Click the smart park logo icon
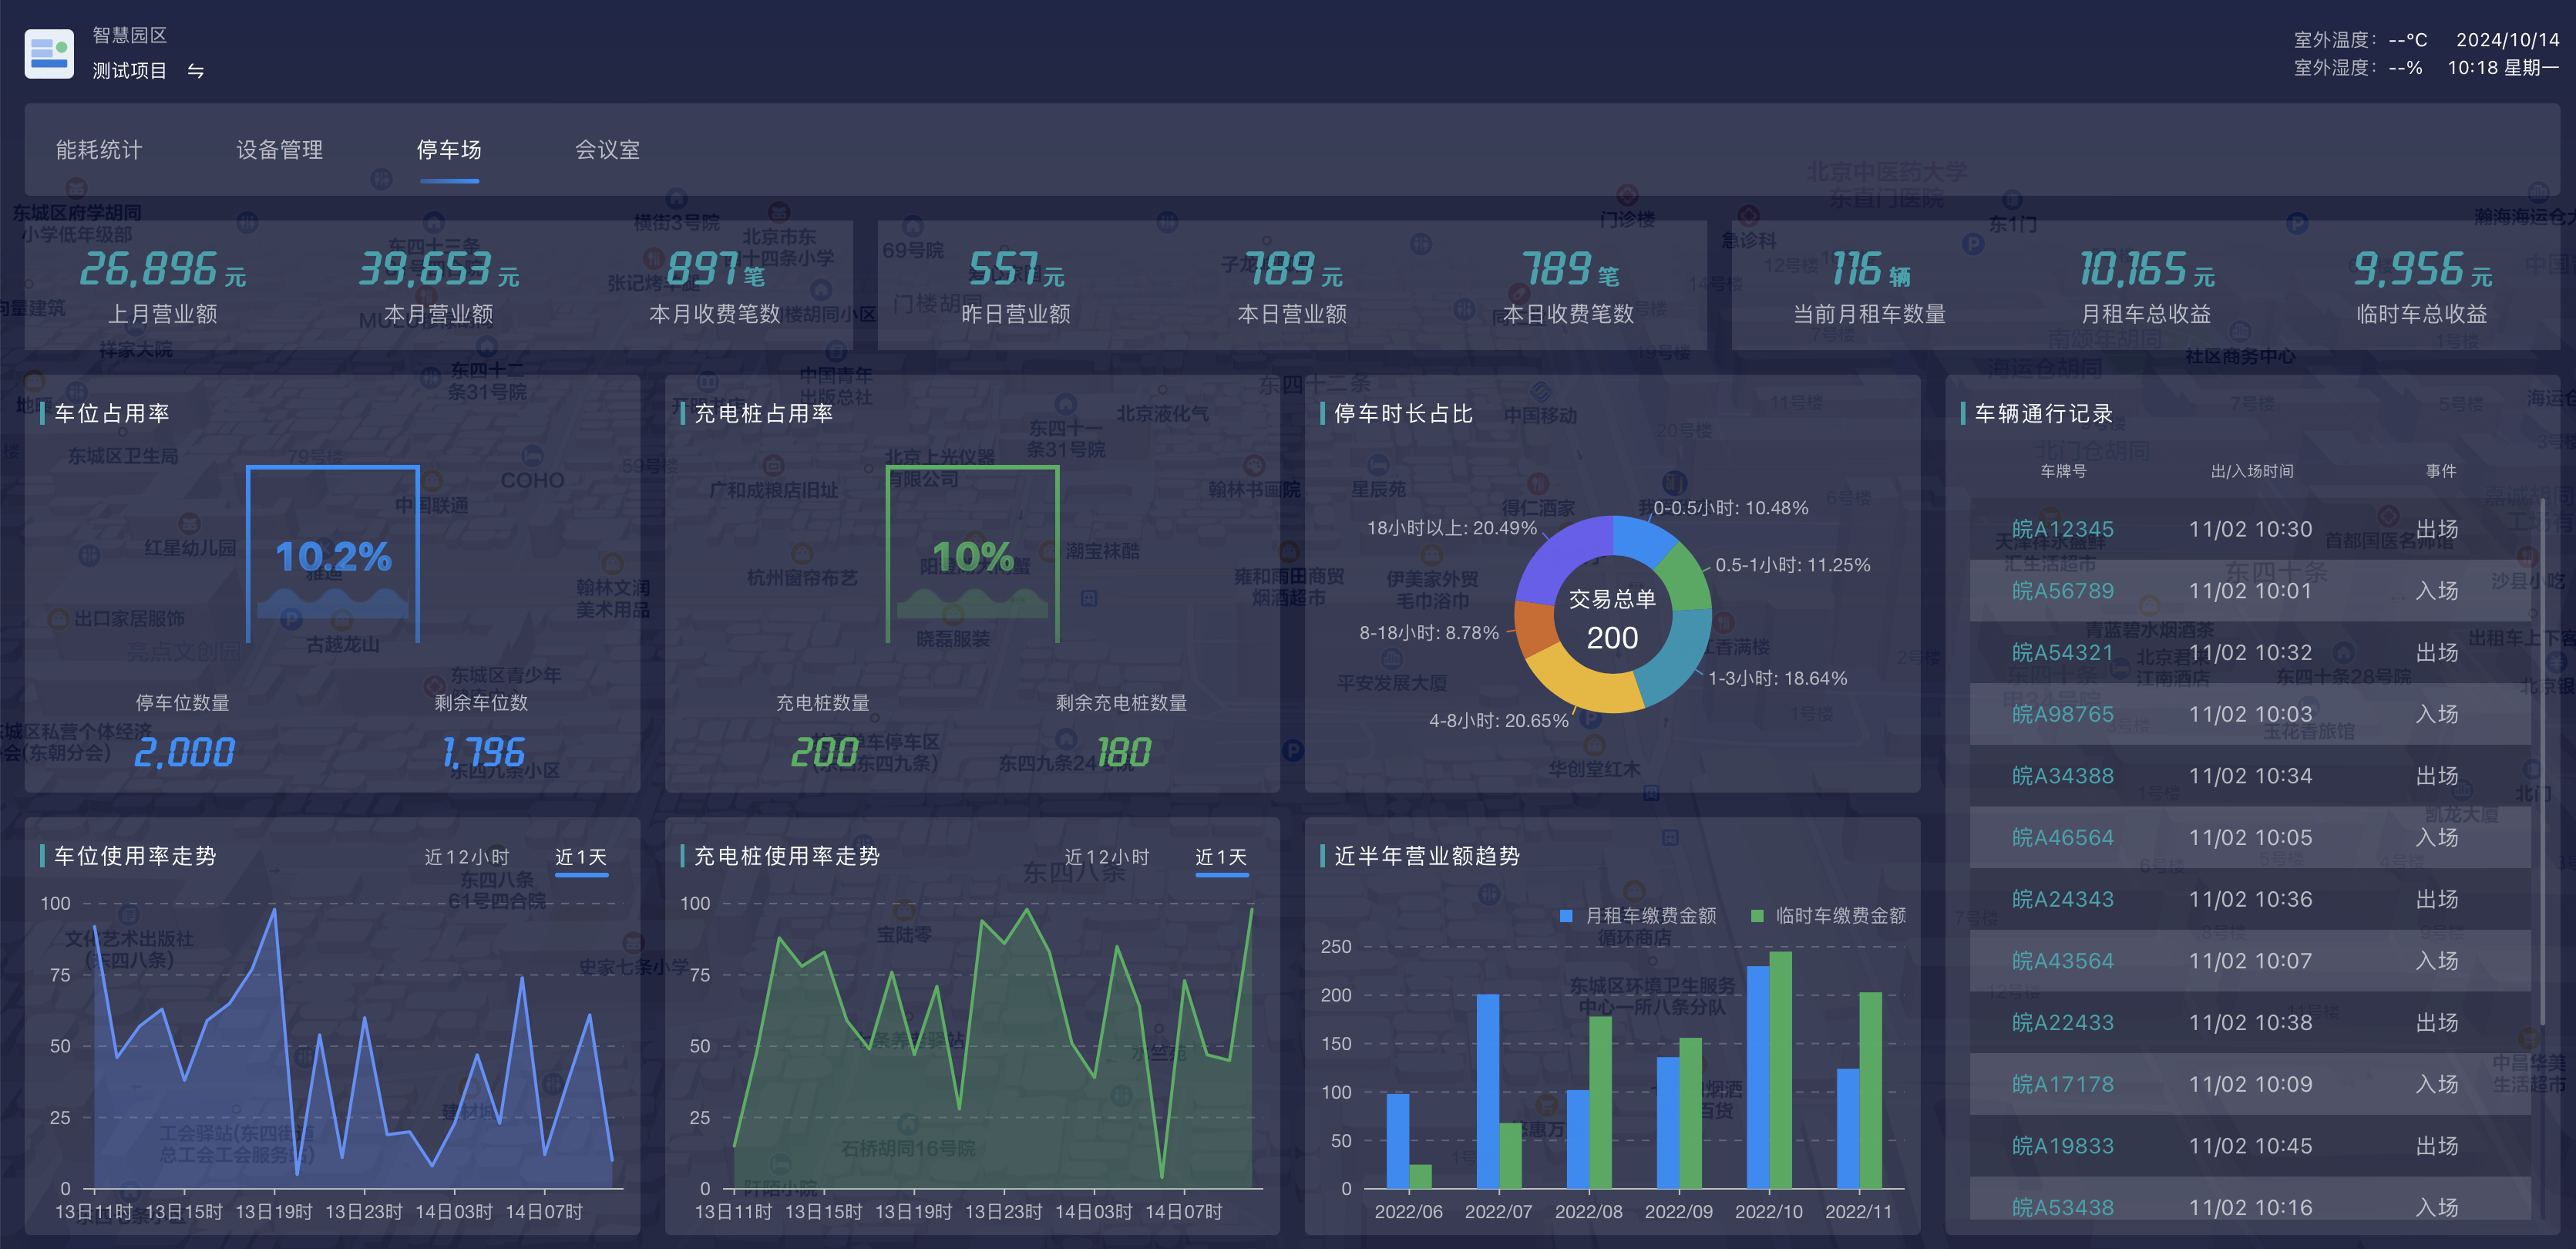This screenshot has height=1249, width=2576. 49,53
